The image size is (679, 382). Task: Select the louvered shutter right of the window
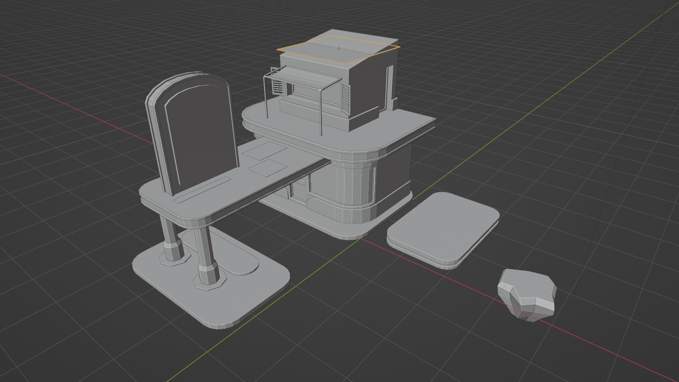[346, 98]
